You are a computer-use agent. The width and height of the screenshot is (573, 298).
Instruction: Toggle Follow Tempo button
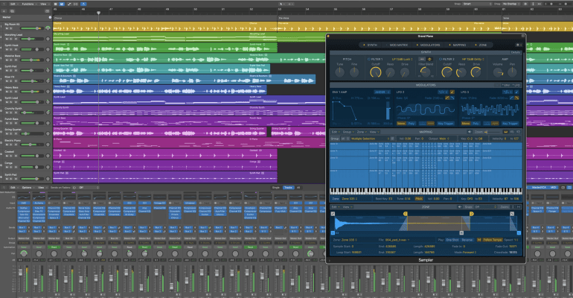coord(492,240)
